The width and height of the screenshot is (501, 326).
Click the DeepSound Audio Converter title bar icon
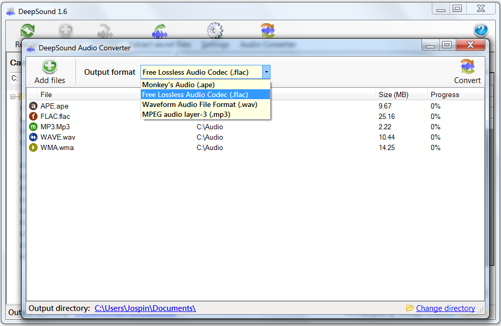(x=31, y=48)
